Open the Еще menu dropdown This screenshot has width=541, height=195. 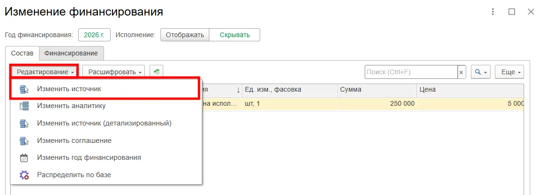509,72
